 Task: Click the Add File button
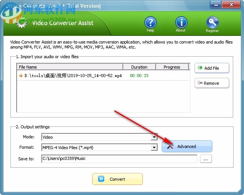pyautogui.click(x=212, y=68)
